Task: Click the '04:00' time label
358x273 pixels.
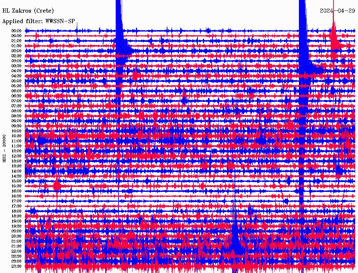Action: click(x=16, y=71)
